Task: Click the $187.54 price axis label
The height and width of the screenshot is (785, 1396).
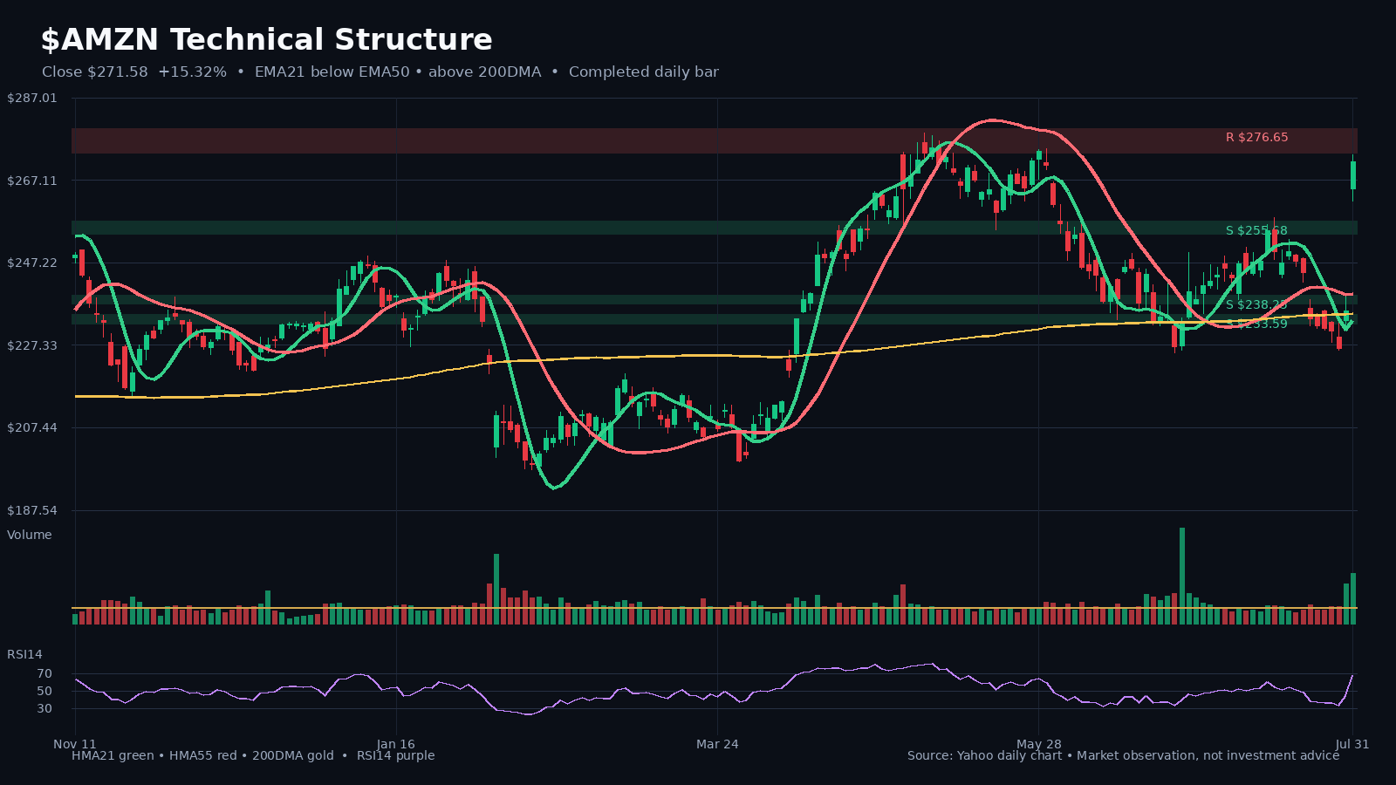Action: click(x=32, y=510)
